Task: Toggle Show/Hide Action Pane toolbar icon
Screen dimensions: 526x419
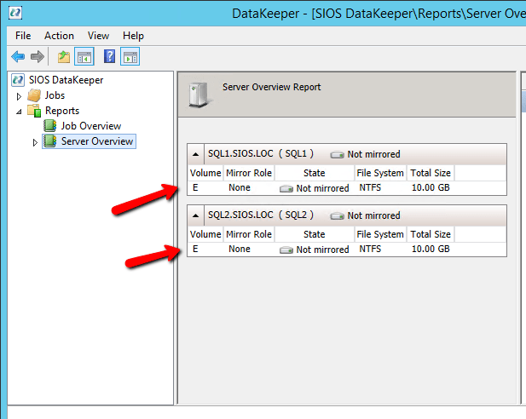Action: [x=130, y=57]
